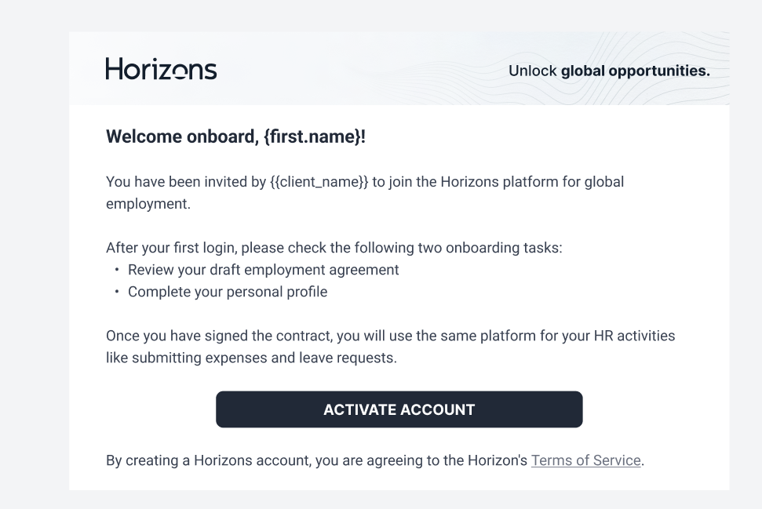Click the bullet before "Complete your personal"
Viewport: 762px width, 509px height.
[x=118, y=292]
